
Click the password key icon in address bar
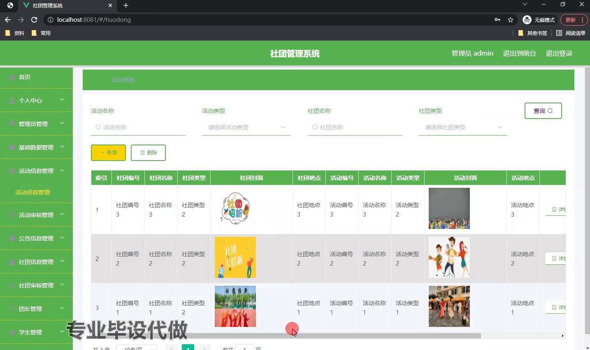[497, 20]
